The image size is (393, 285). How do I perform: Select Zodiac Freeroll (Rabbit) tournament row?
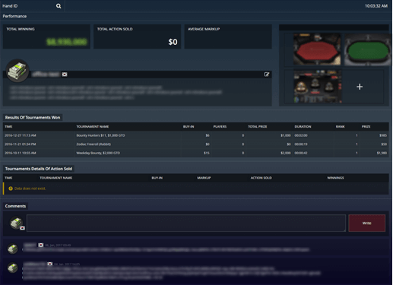pyautogui.click(x=196, y=144)
